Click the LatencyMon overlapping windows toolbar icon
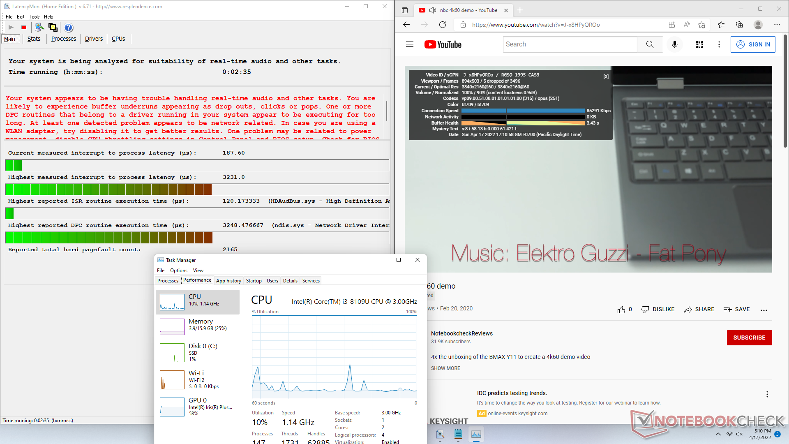The height and width of the screenshot is (444, 789). (53, 27)
